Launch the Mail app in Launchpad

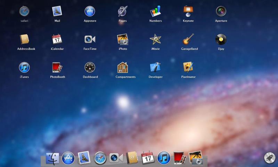(57, 11)
